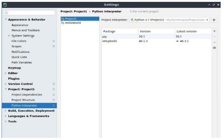Screen dimensions: 224x140
Task: Click the setuptools update-available arrow icon
Action: click(177, 41)
